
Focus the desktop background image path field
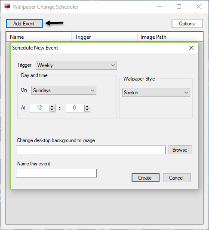click(91, 150)
